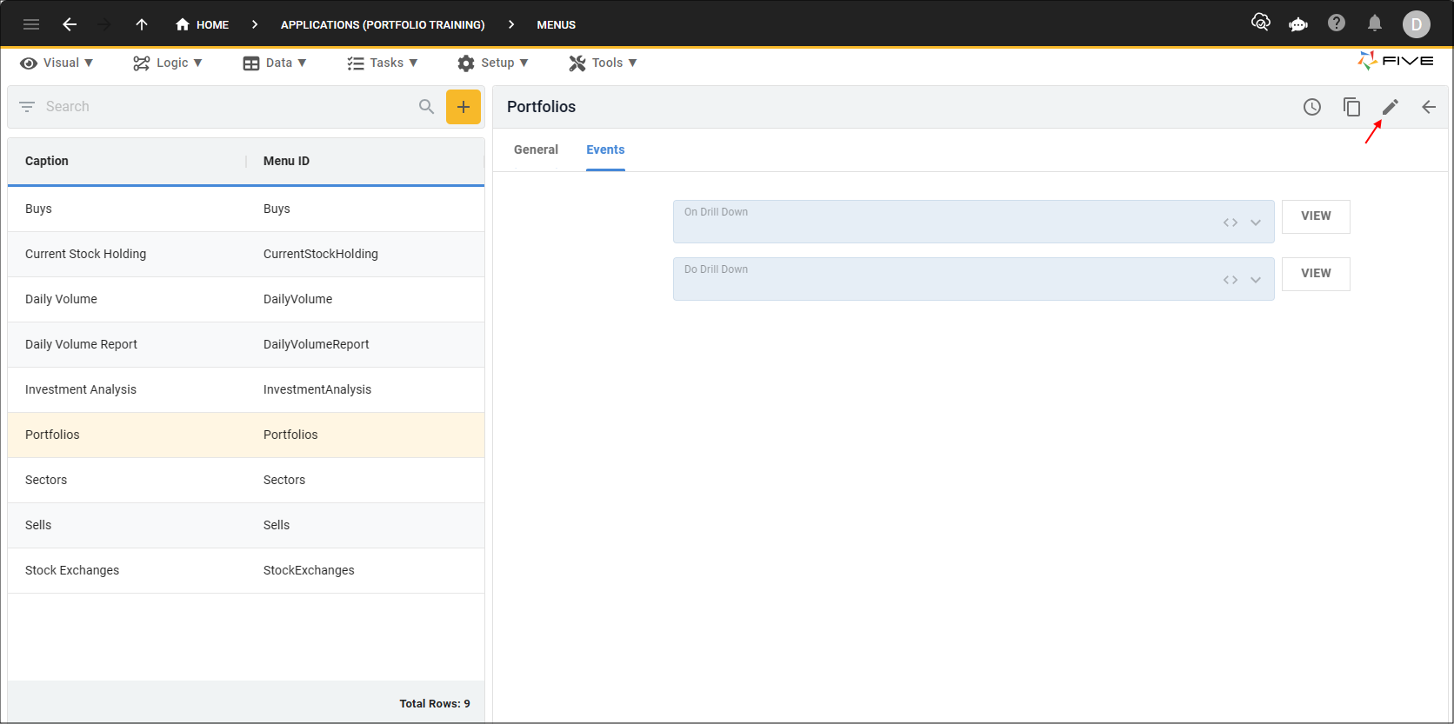Open the Logic menu
Screen dimensions: 1454x724
[x=168, y=63]
